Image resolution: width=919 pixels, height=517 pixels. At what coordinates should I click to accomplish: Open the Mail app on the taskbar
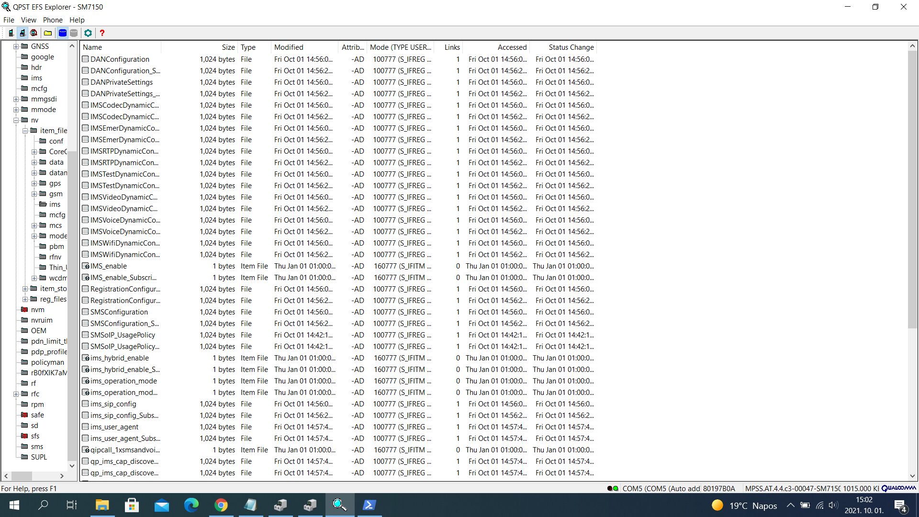161,505
